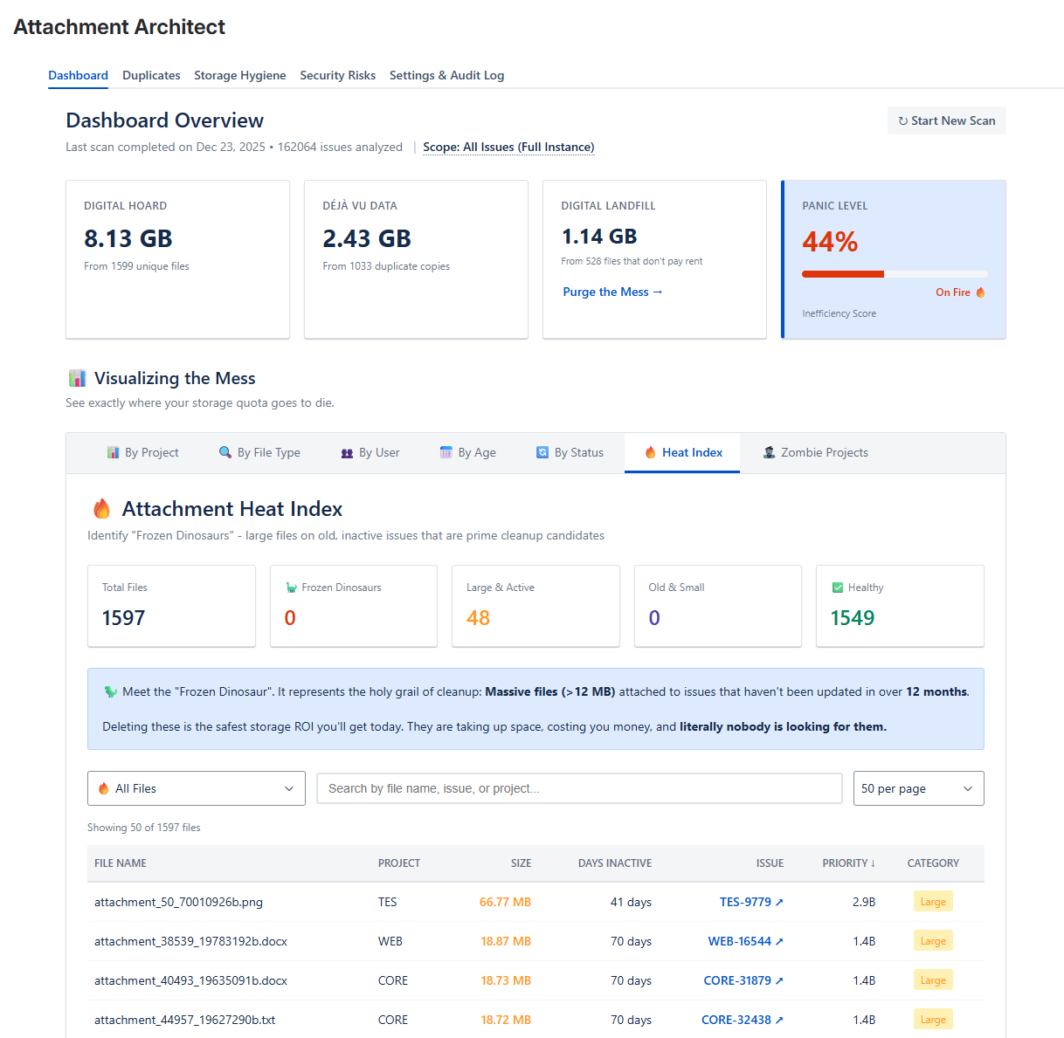This screenshot has width=1064, height=1038.
Task: Click the fire emoji next to On Fire
Action: pos(980,292)
